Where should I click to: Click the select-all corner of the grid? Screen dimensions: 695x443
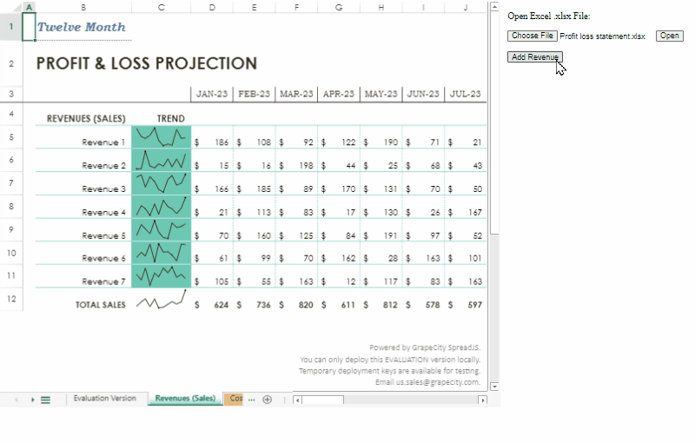click(10, 7)
